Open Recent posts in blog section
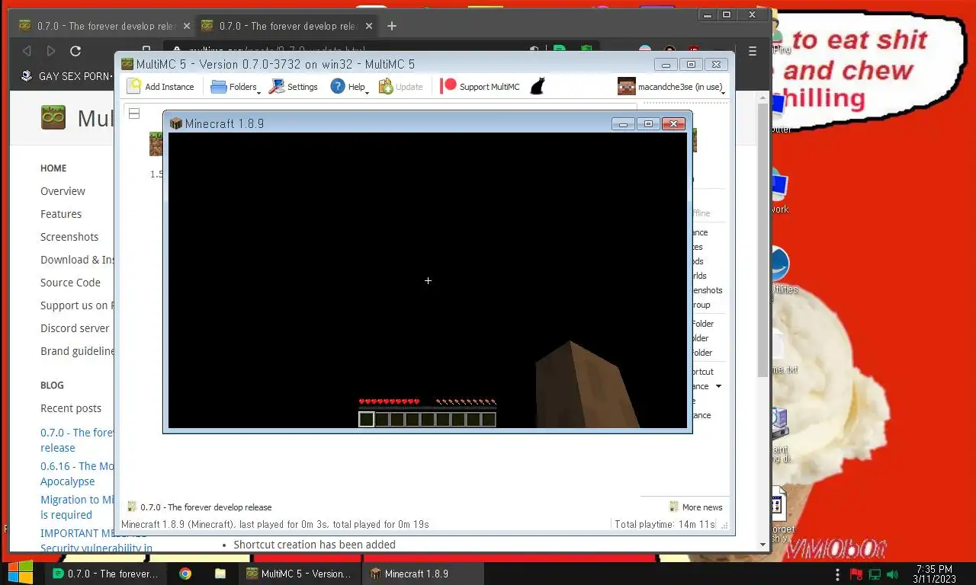 tap(71, 408)
